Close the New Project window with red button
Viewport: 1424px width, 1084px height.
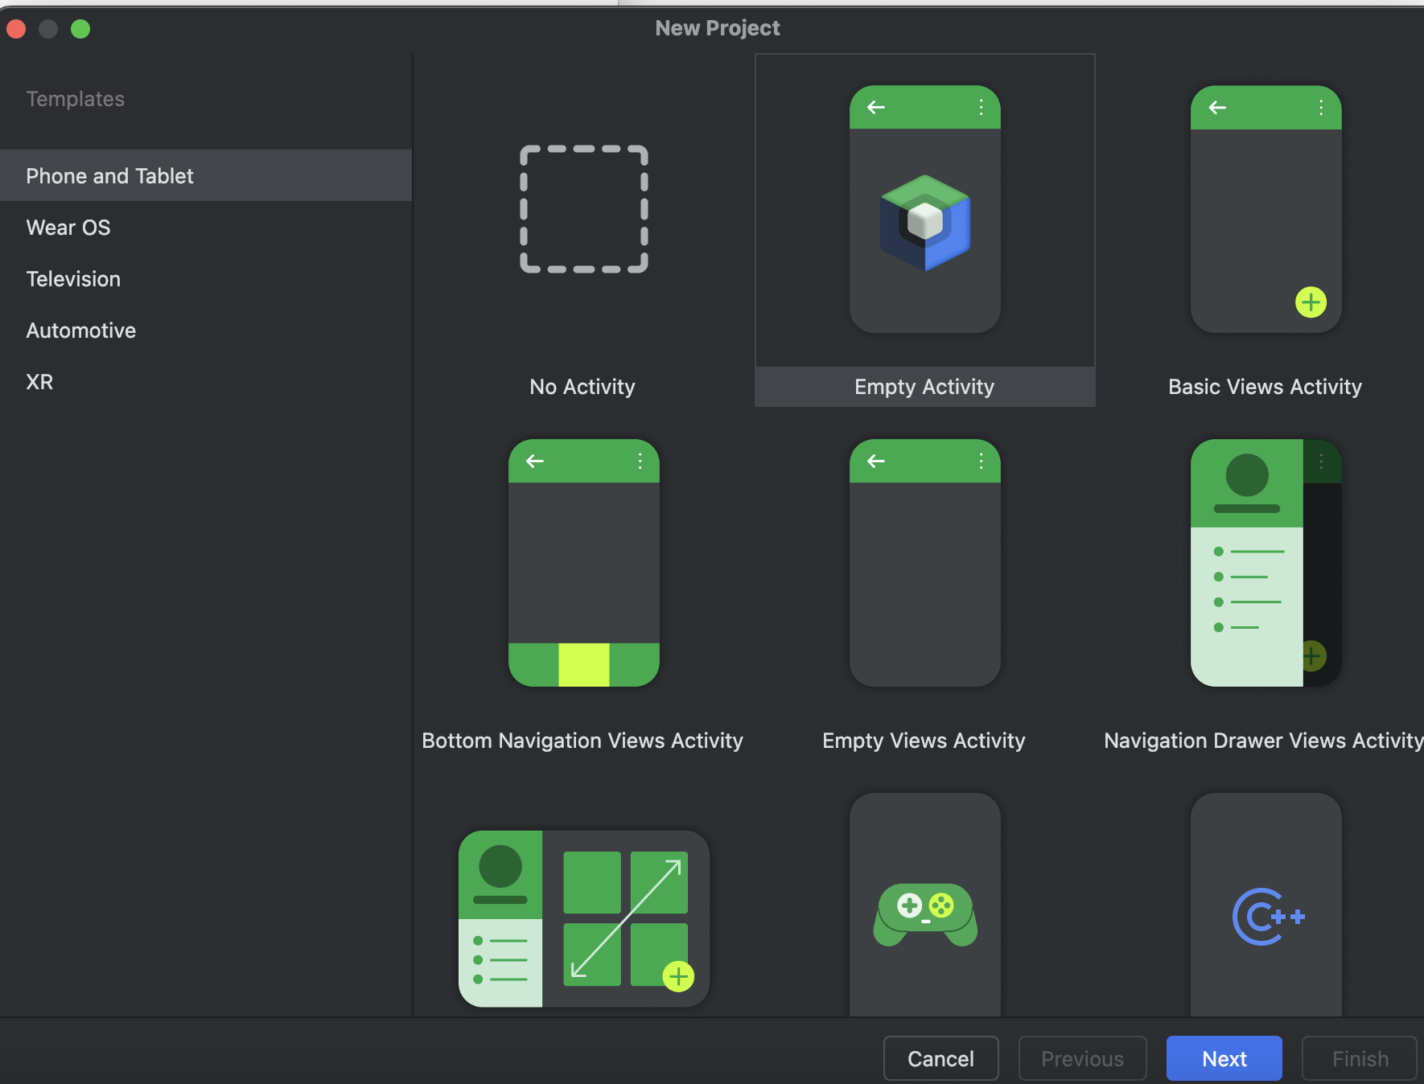pos(16,29)
